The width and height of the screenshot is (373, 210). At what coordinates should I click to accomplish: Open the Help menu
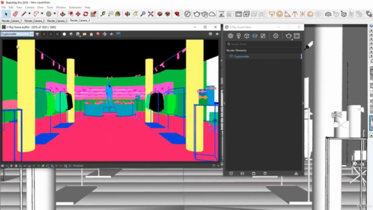(87, 8)
